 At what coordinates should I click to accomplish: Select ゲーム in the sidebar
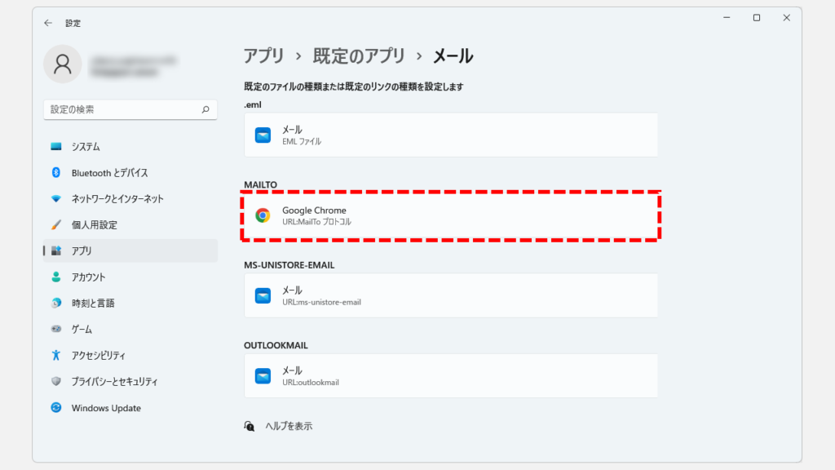click(82, 330)
